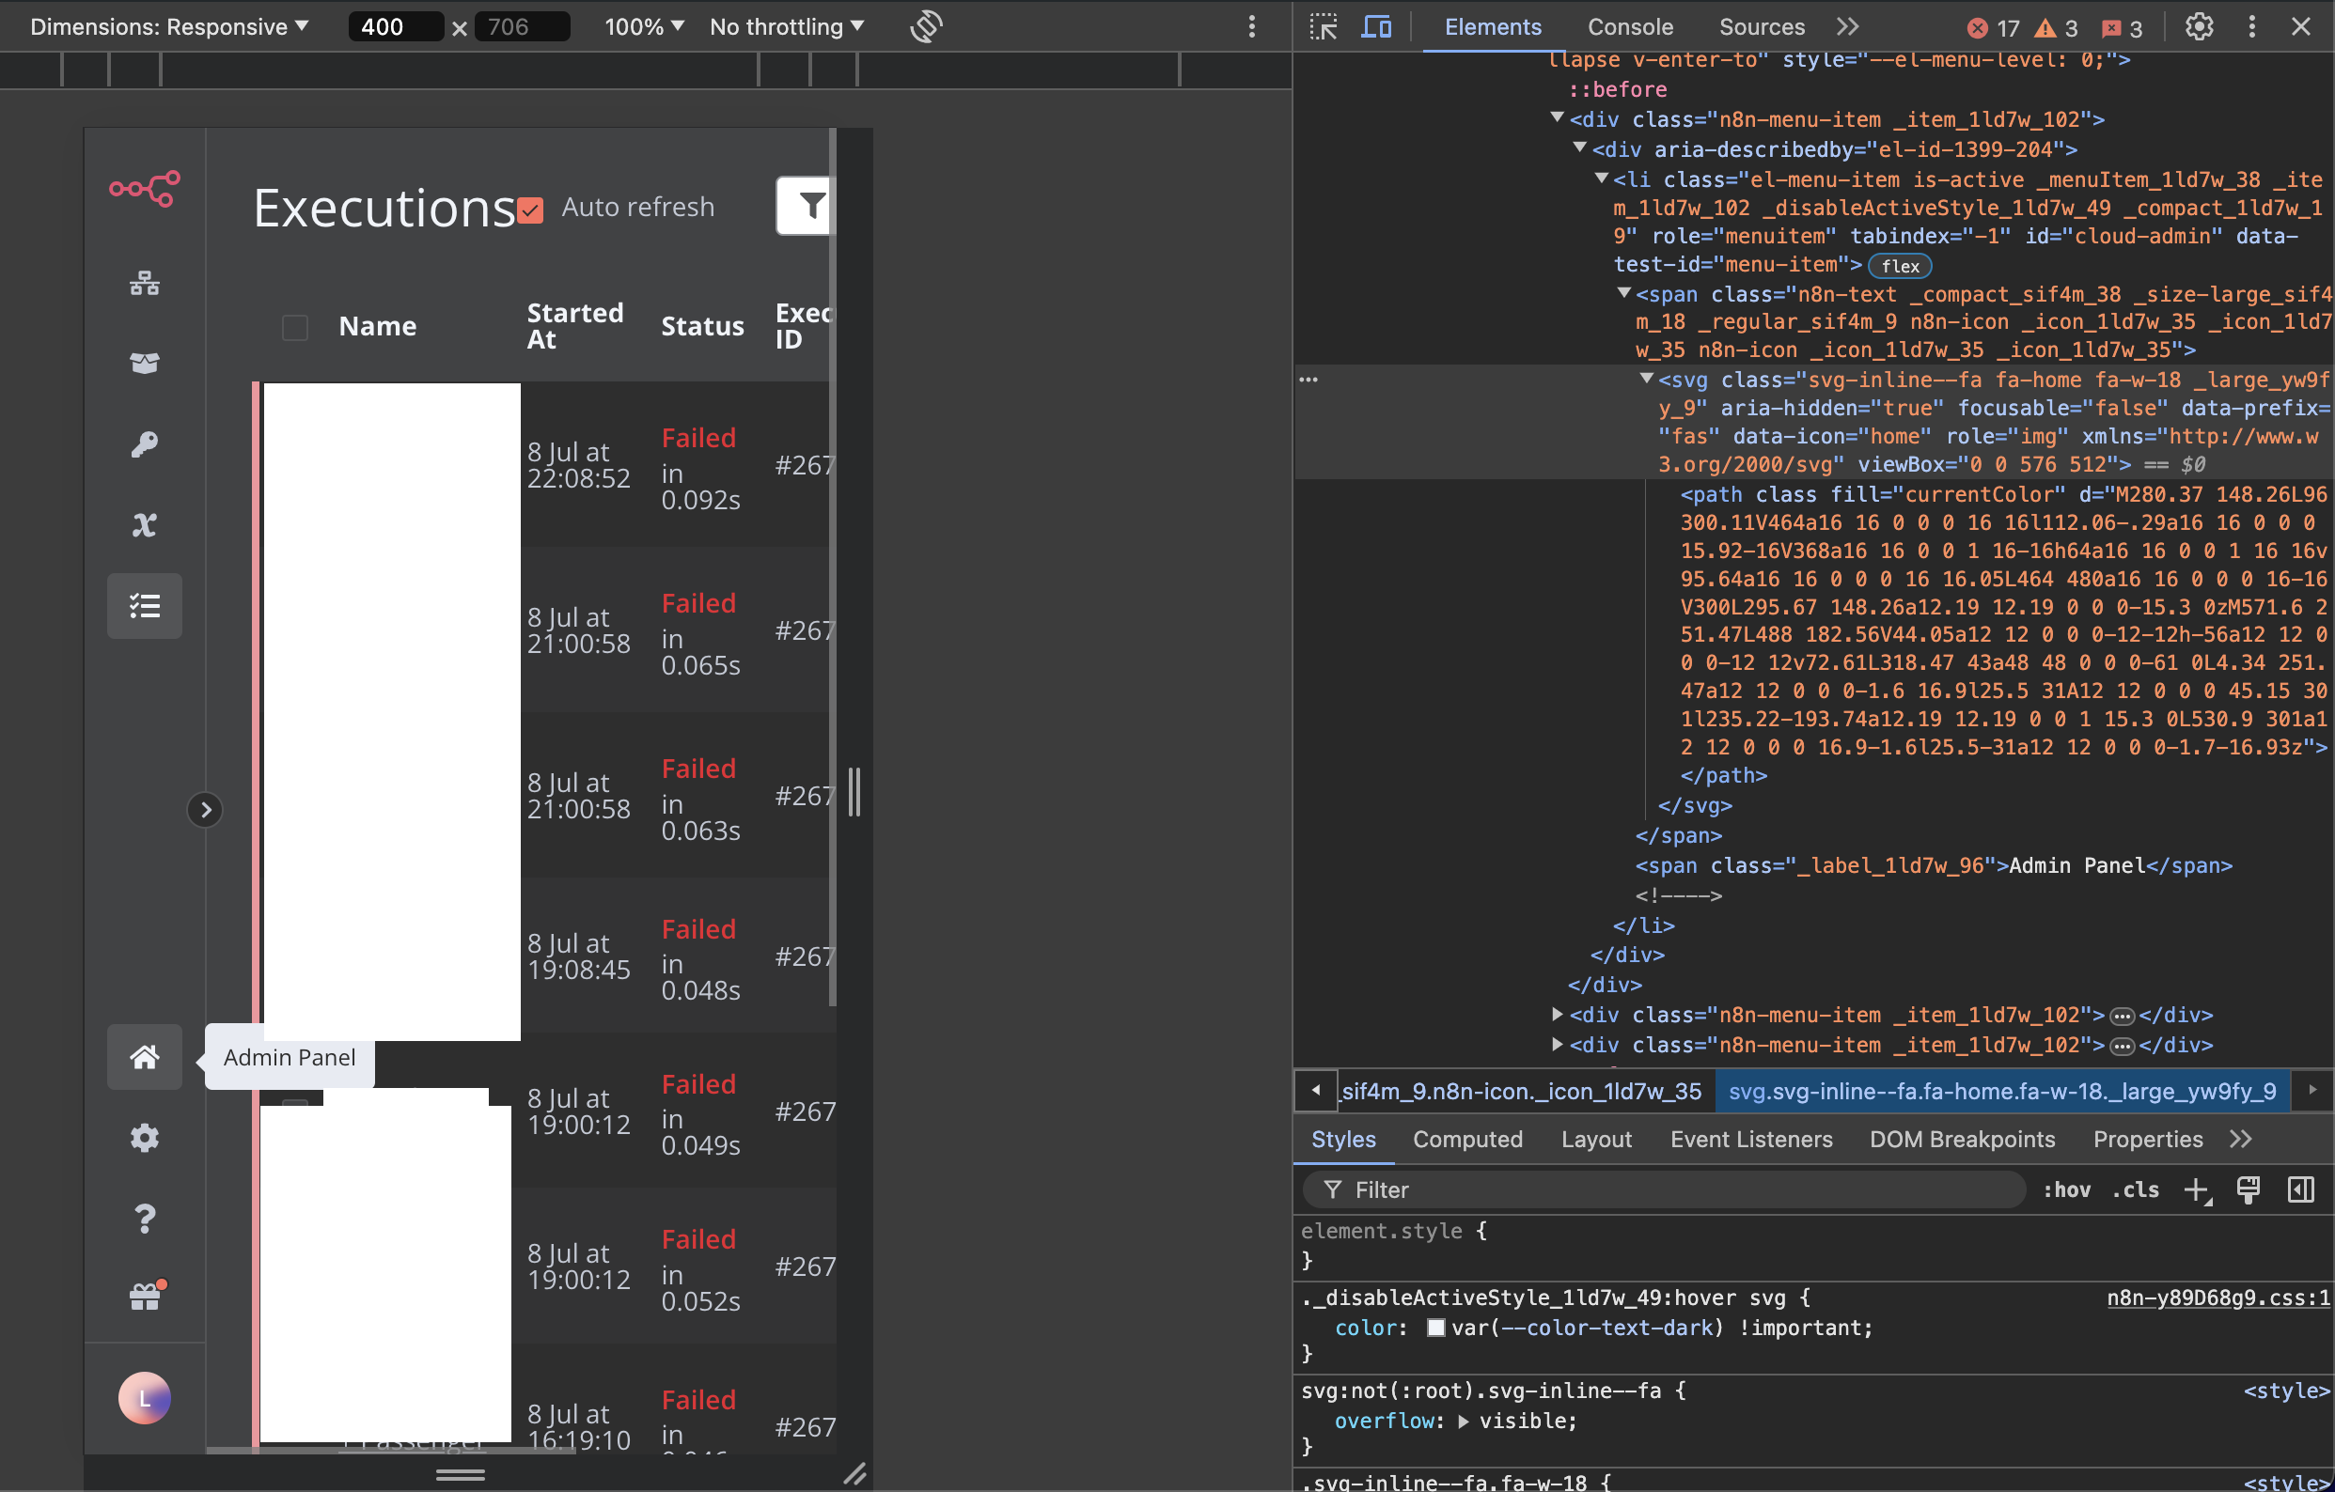Switch to the Computed styles tab
Image resolution: width=2335 pixels, height=1492 pixels.
(1467, 1139)
